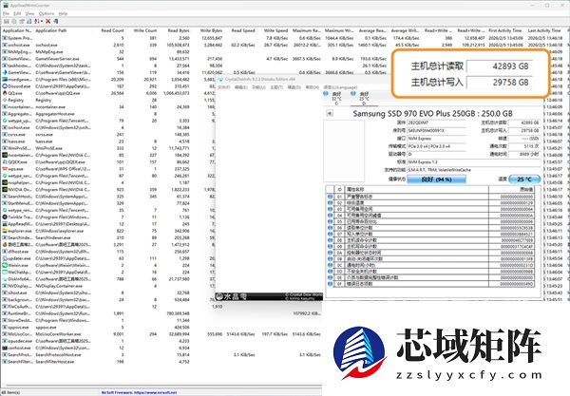Click the explorer.exe folder icon

point(5,231)
